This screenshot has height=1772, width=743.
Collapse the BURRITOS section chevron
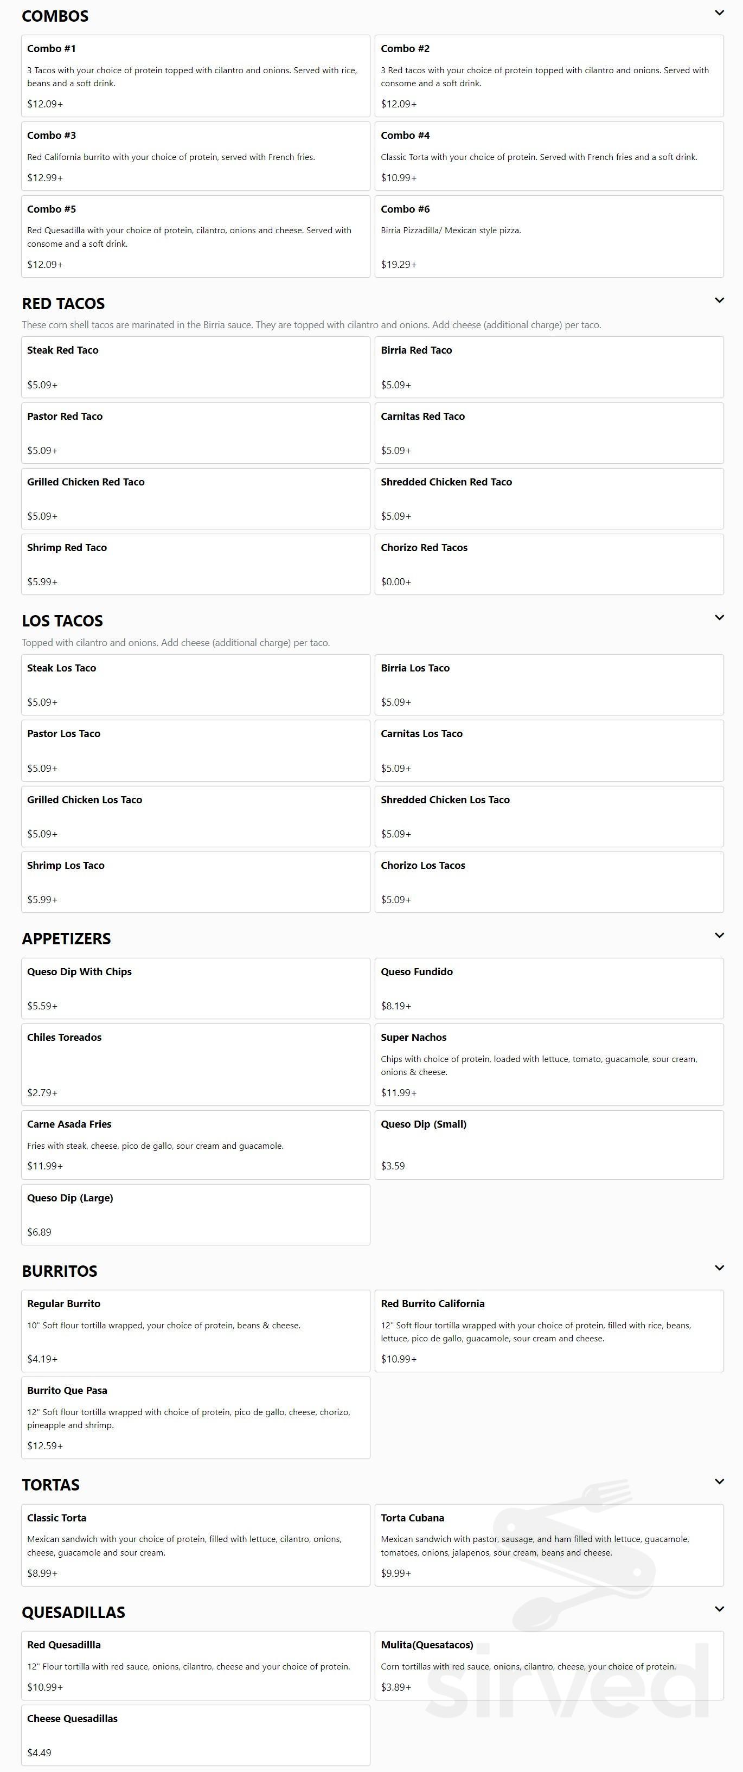click(719, 1268)
